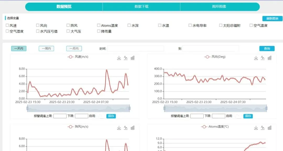Click 风速 alarm lower limit 下限 field
283x151 pixels.
[81, 116]
